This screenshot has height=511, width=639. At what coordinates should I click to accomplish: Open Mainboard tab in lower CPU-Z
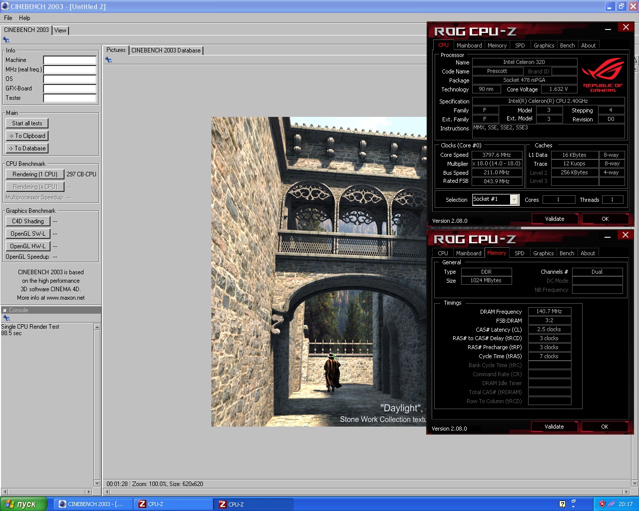click(x=469, y=253)
